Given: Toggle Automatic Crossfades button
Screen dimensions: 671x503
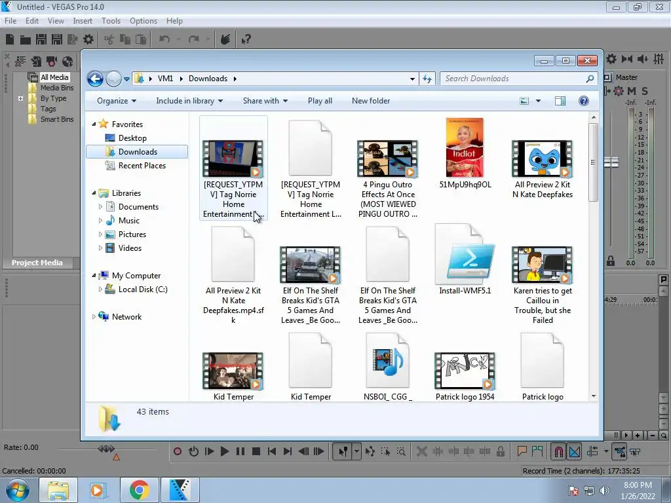Looking at the screenshot, I should 574,451.
